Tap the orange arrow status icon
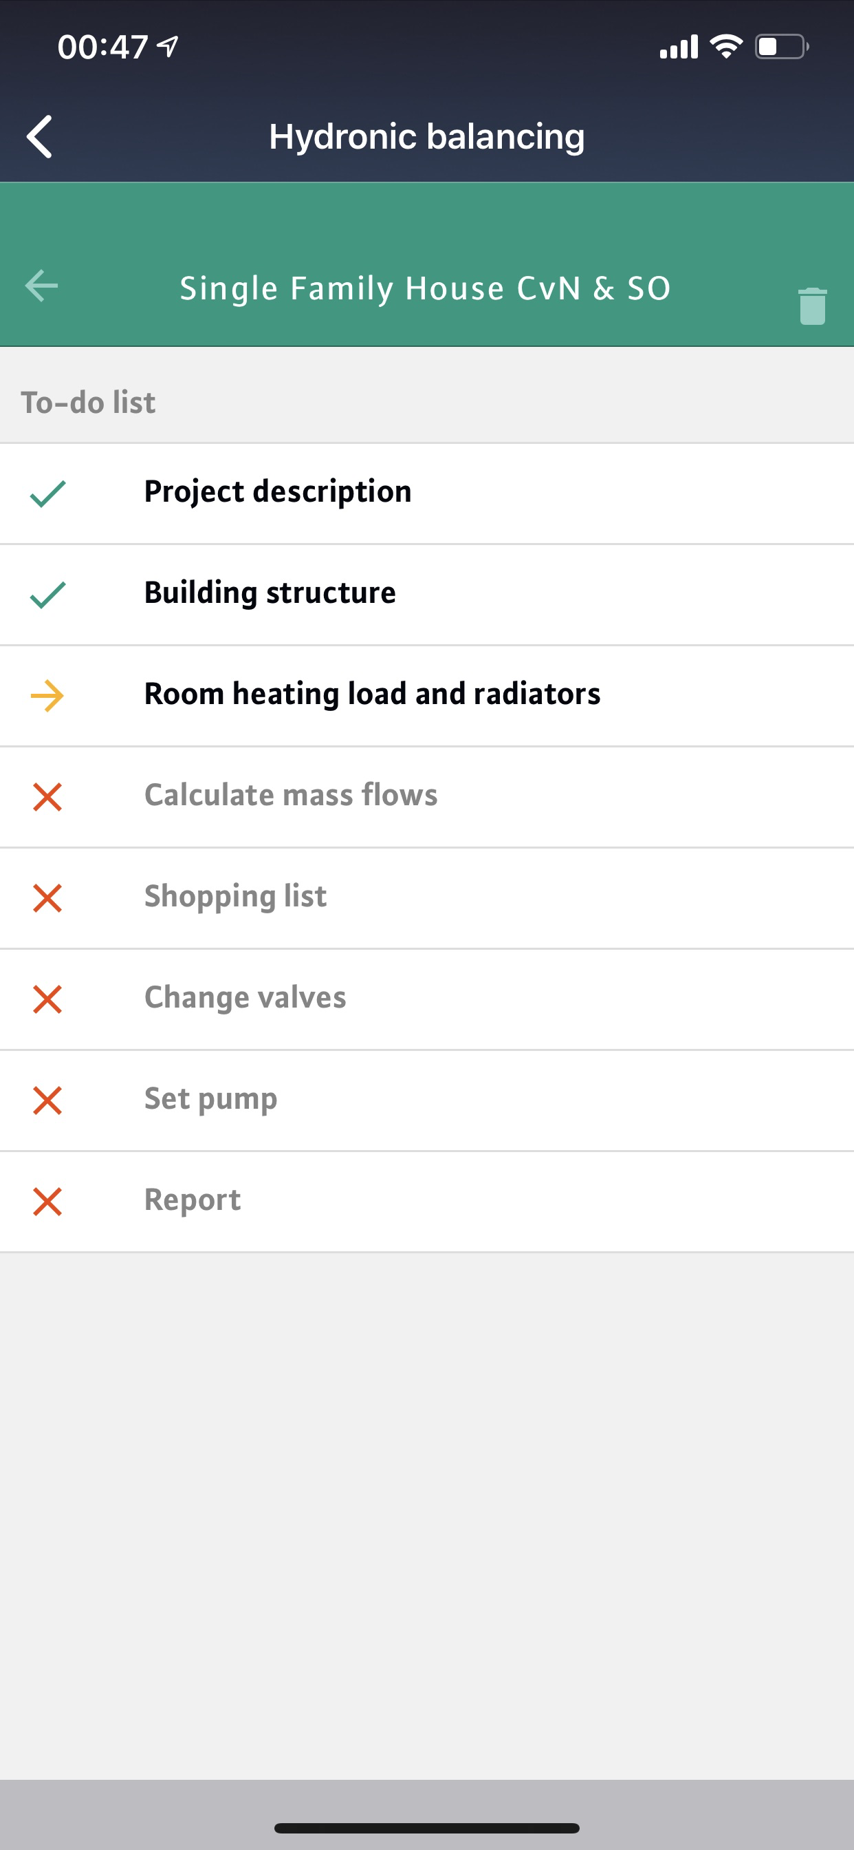854x1850 pixels. pos(47,696)
